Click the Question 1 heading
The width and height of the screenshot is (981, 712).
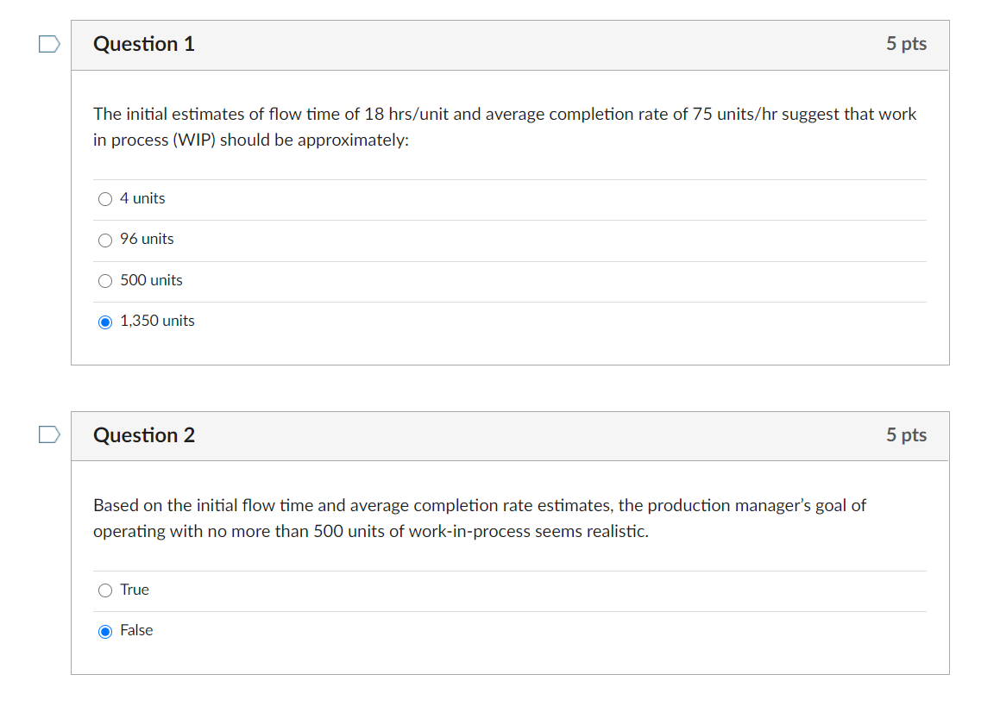click(144, 44)
